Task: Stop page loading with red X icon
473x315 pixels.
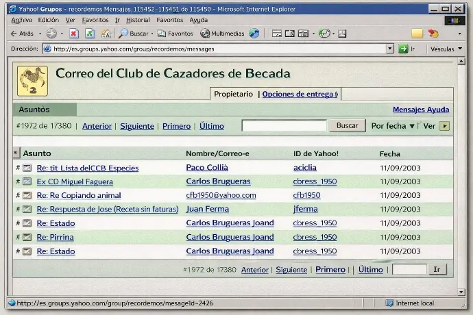Action: 73,34
